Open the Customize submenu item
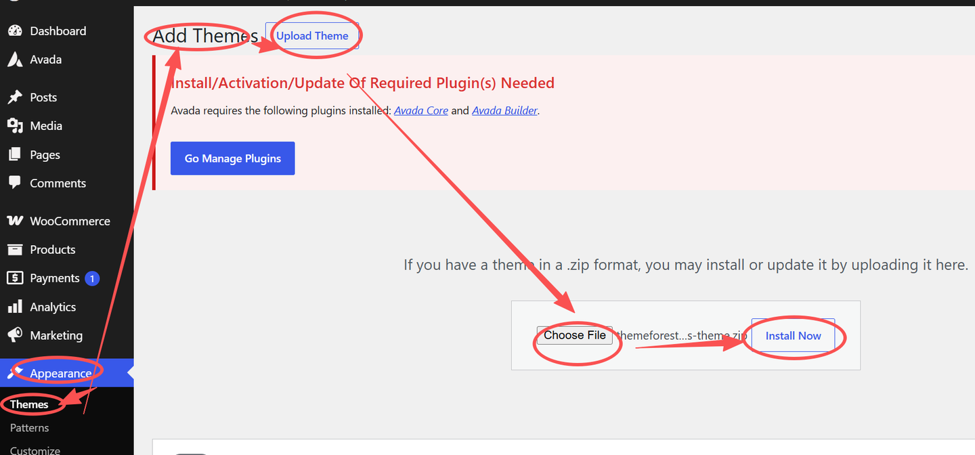Screen dimensions: 975x455 [35, 450]
